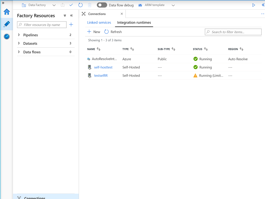Open the Data Factory dropdown arrow
The height and width of the screenshot is (199, 265).
(x=54, y=5)
